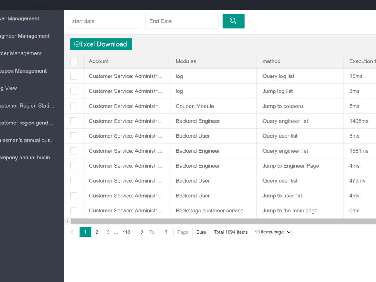Screen dimensions: 376x282
Task: Click the pagination ellipsis
Action: point(116,233)
